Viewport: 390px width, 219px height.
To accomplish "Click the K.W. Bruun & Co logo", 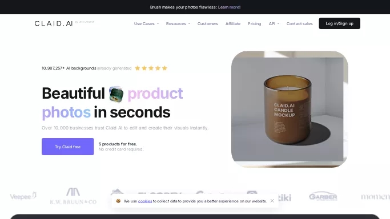I will tap(73, 196).
